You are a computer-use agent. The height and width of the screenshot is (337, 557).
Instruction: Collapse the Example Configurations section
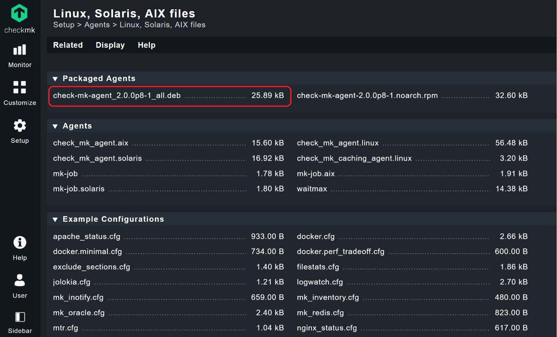click(55, 220)
